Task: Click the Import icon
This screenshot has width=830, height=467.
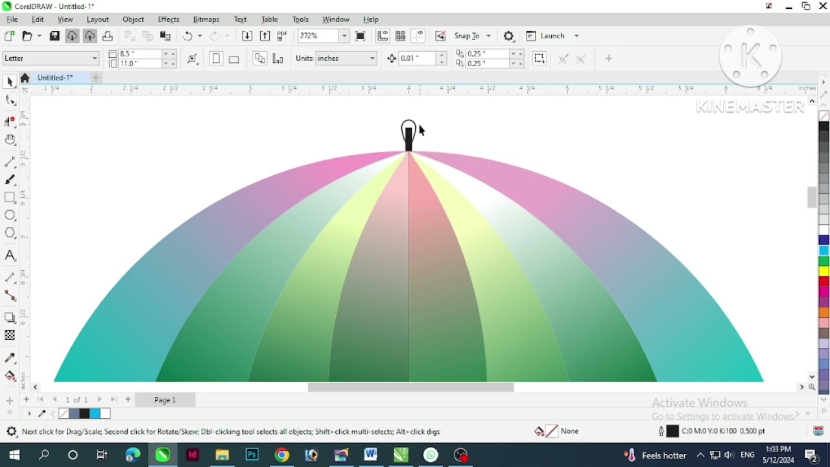Action: click(247, 36)
